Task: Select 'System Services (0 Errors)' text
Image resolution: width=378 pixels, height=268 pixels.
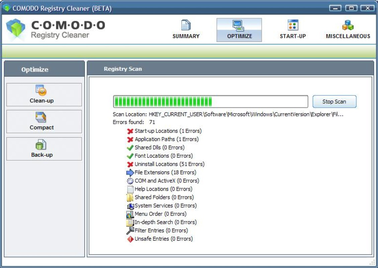Action: [166, 206]
